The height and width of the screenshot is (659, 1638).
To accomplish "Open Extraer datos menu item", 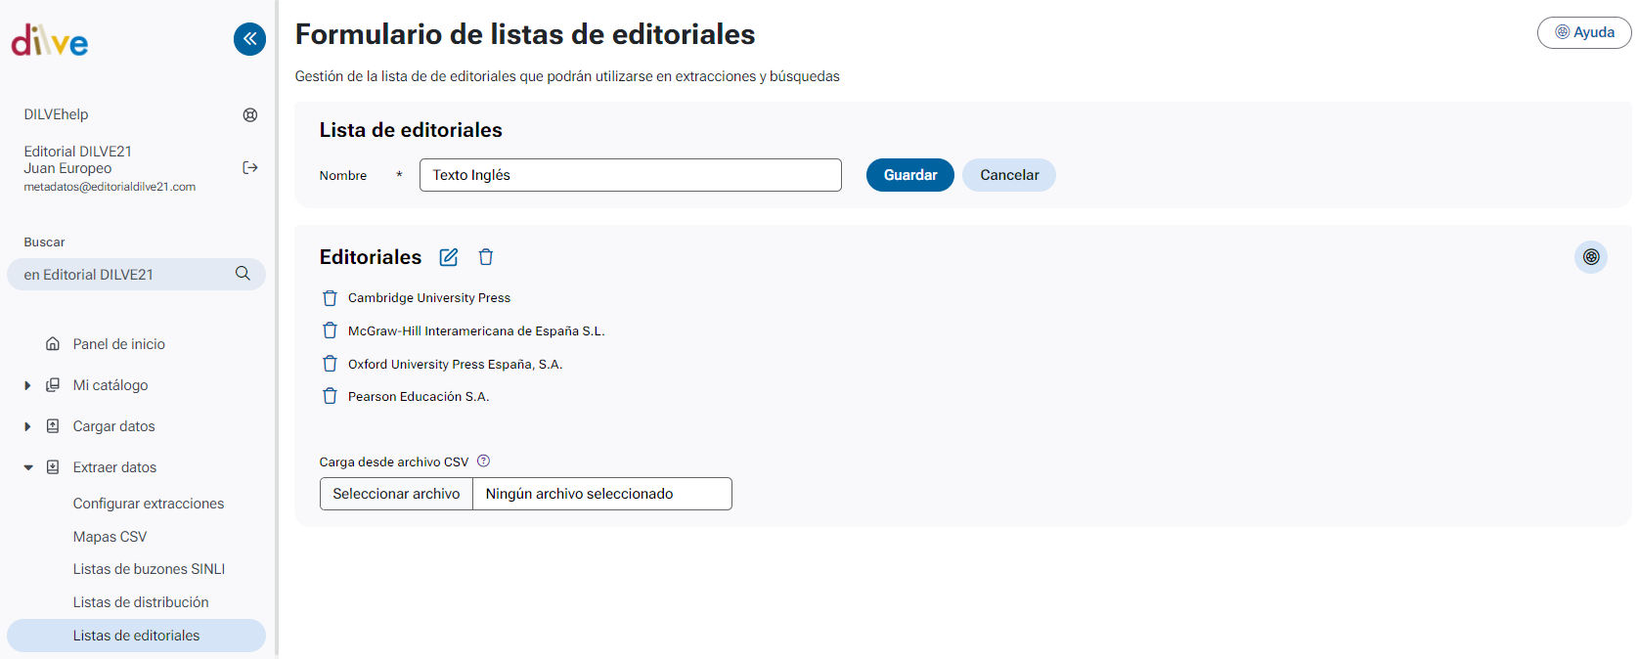I will pyautogui.click(x=115, y=467).
